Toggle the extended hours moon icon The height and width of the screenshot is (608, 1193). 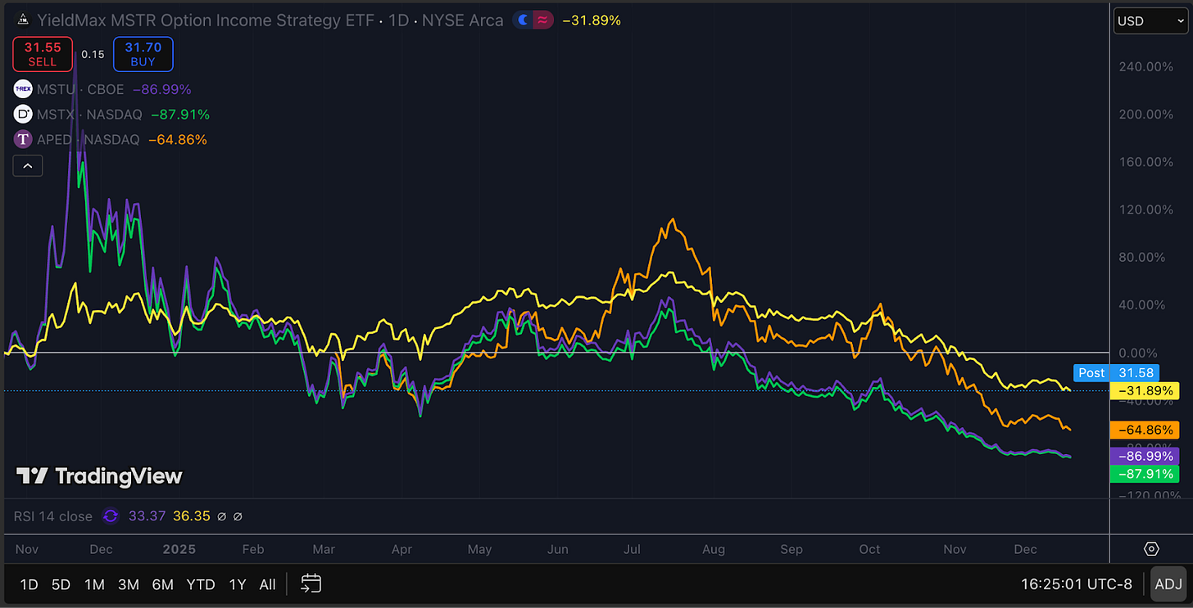(523, 20)
